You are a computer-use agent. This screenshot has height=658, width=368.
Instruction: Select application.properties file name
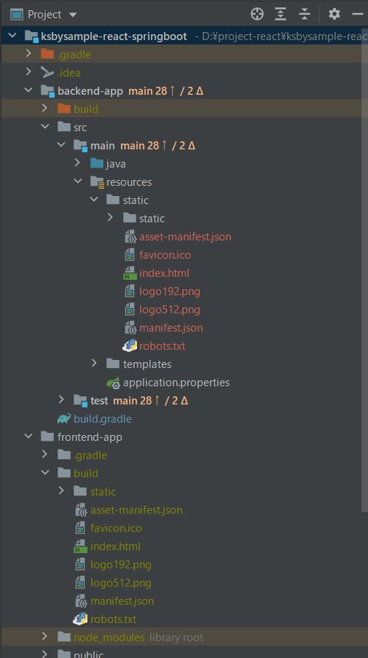click(176, 383)
